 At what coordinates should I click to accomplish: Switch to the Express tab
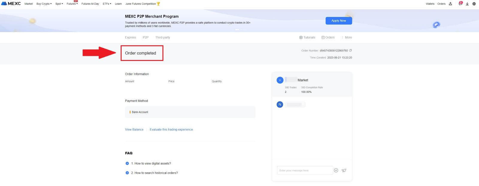[131, 37]
